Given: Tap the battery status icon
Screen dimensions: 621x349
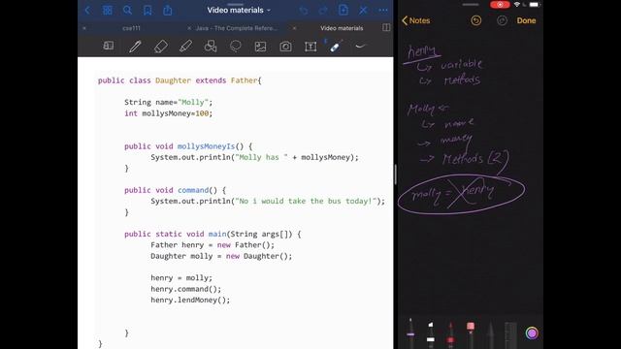Looking at the screenshot, I should [535, 4].
